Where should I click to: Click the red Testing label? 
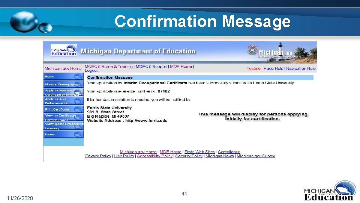point(253,68)
